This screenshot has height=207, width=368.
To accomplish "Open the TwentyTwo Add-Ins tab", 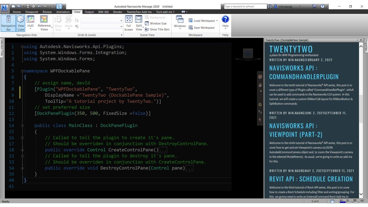I will pos(139,12).
